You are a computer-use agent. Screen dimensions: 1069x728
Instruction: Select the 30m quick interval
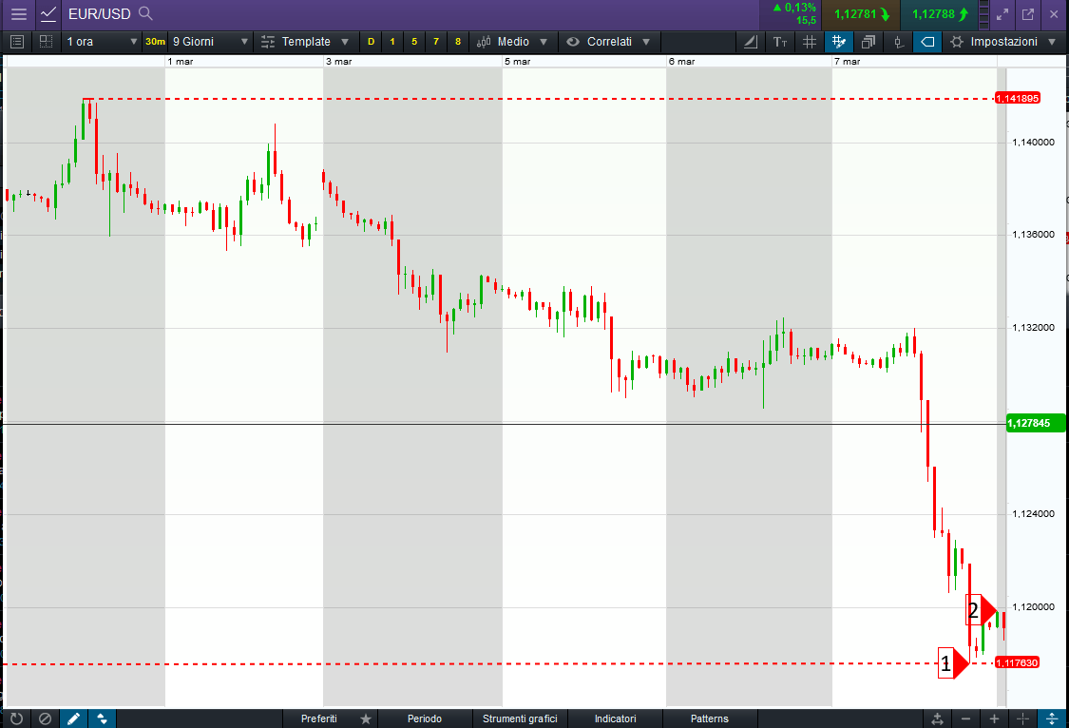pos(155,42)
